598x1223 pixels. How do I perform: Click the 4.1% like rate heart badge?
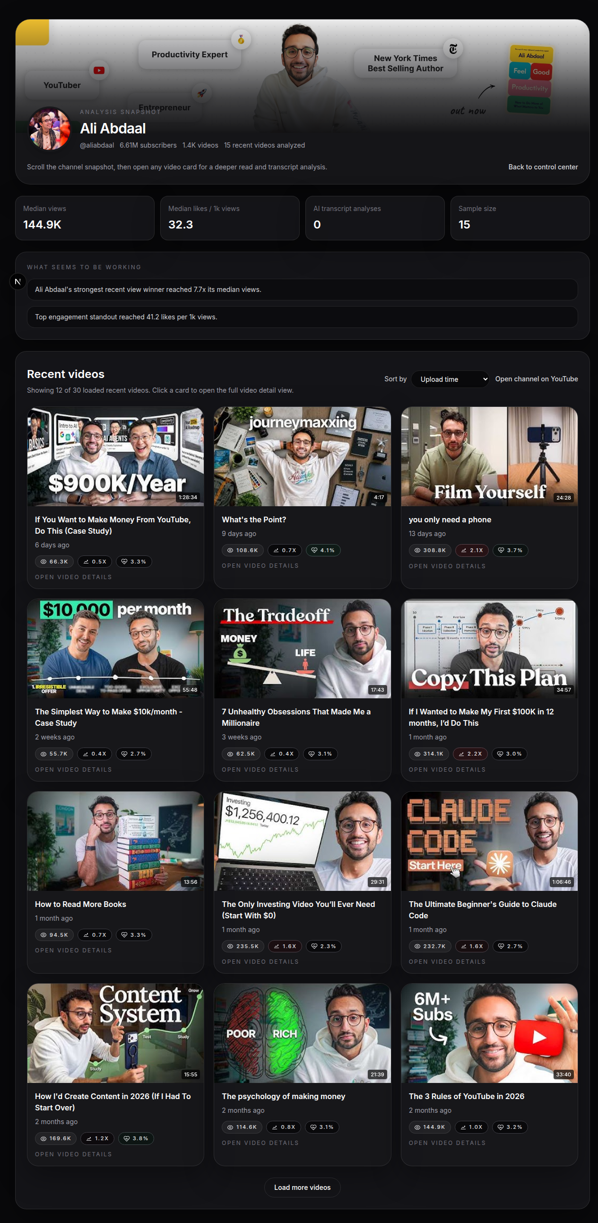[x=323, y=550]
